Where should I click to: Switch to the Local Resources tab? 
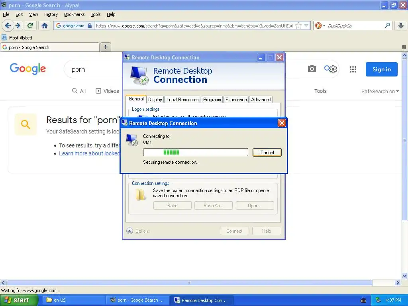tap(182, 99)
